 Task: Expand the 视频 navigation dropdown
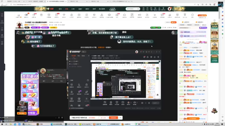tap(80, 9)
